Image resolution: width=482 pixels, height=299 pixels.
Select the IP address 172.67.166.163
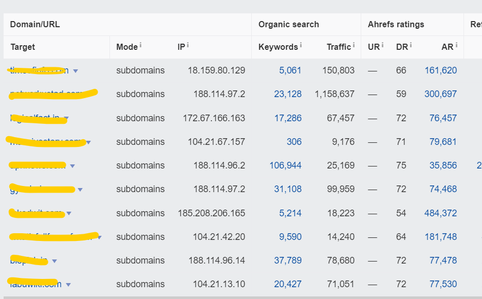[x=214, y=118]
